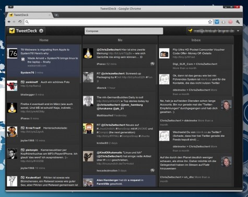Click the retweet icon beside KeulenKarl
Screen dimensions: 248x197
tap(22, 178)
